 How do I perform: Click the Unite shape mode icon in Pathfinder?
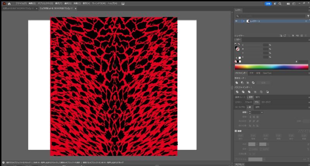(237, 82)
